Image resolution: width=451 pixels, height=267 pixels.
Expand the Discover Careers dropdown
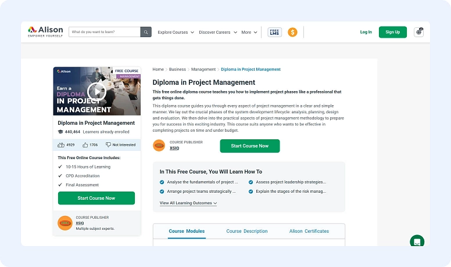(x=218, y=32)
